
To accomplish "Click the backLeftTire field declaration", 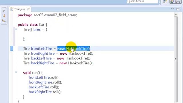I will [57, 58].
